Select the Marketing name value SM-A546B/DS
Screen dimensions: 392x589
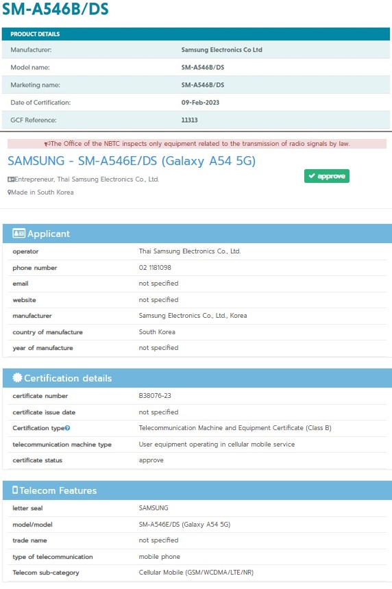[x=203, y=85]
